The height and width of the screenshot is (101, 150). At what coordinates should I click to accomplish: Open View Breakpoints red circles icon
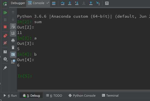tap(5, 36)
